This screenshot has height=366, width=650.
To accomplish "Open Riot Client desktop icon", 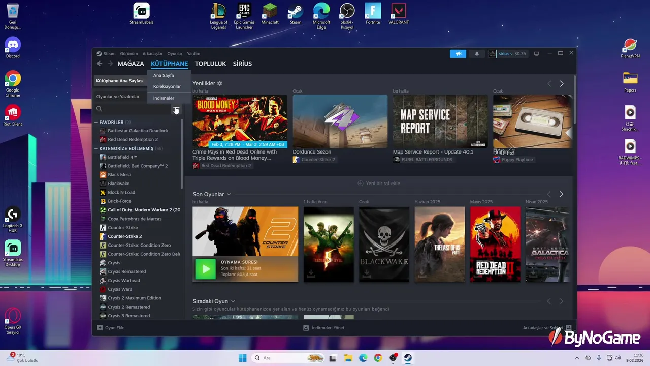I will tap(13, 115).
